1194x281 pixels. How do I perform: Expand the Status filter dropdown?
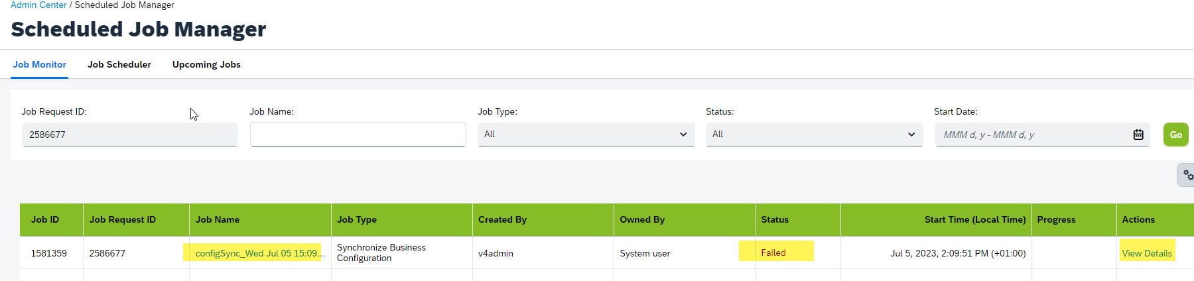pyautogui.click(x=815, y=135)
